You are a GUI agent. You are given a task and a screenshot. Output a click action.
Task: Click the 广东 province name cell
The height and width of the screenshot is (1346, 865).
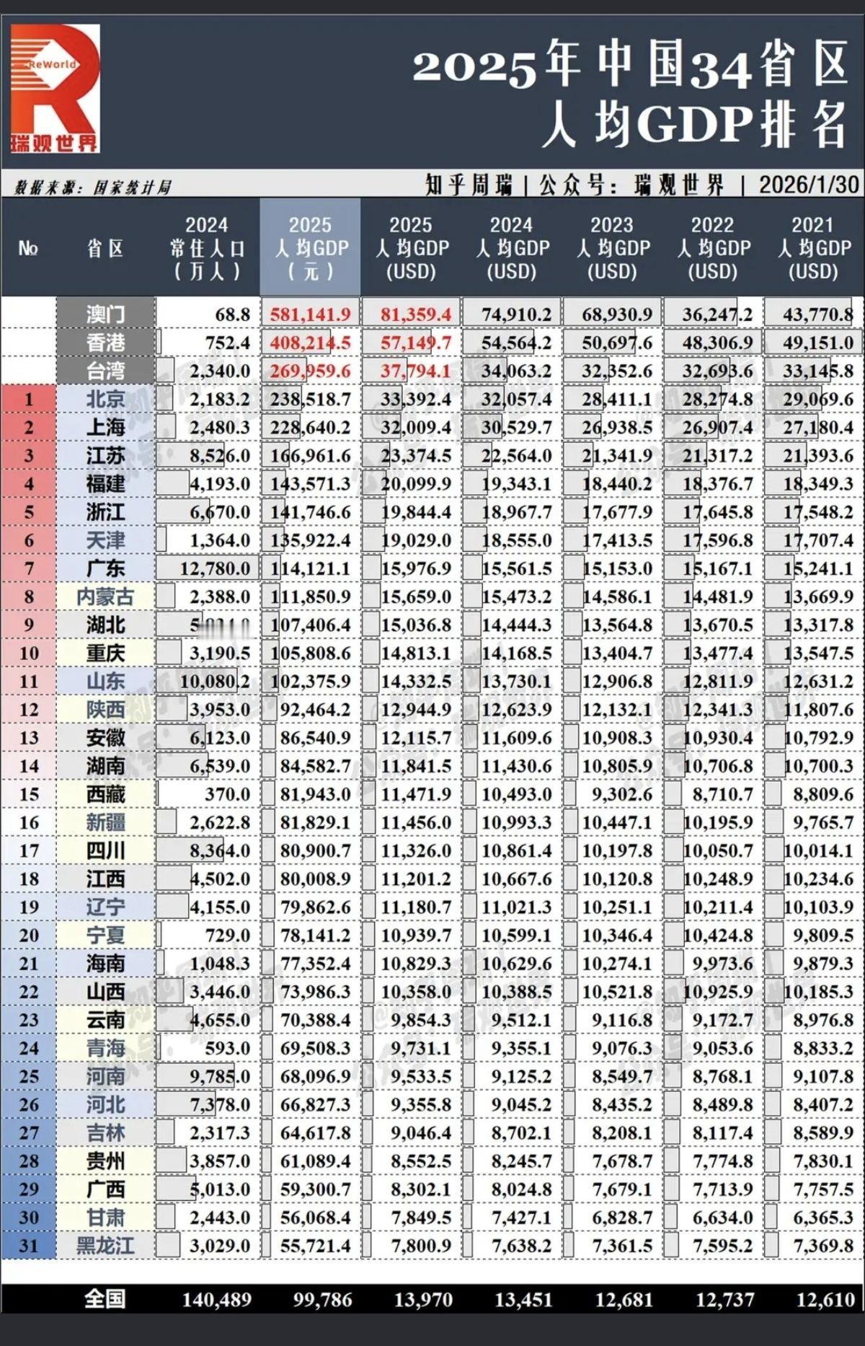click(x=105, y=568)
